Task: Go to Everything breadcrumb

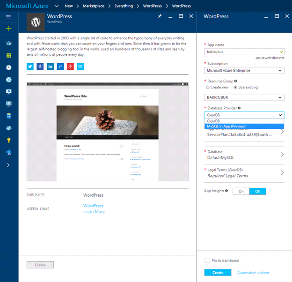Action: pyautogui.click(x=124, y=6)
